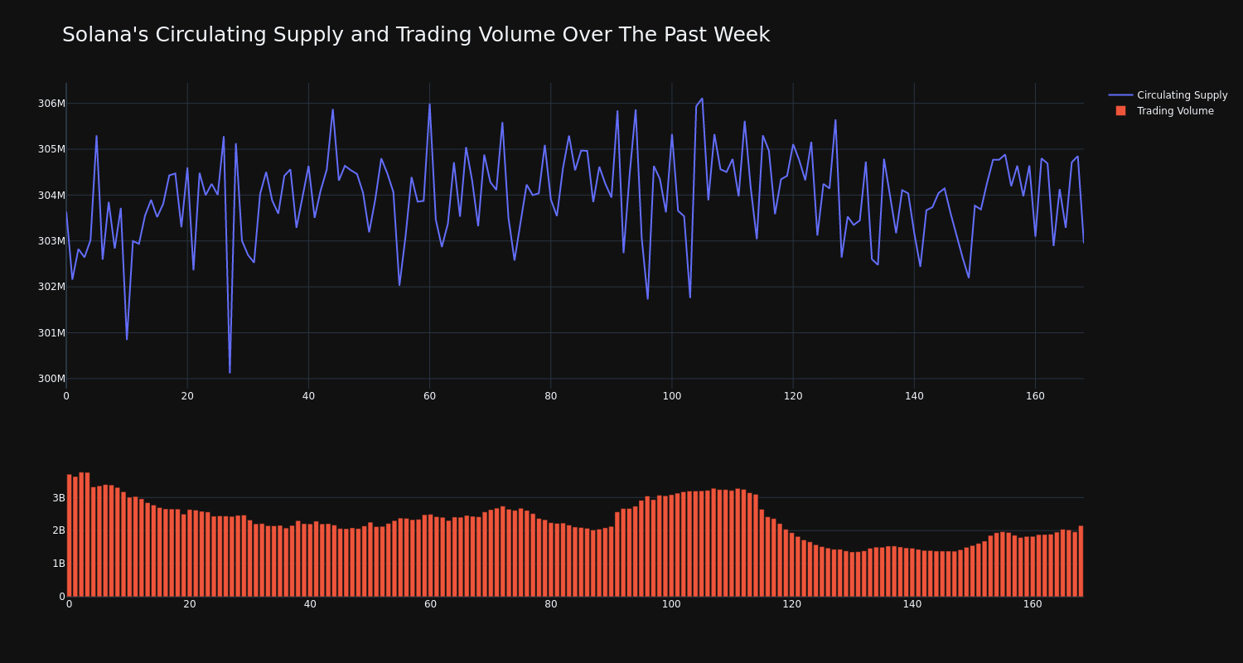Click the supply line's lowest dip near 300M

point(230,372)
